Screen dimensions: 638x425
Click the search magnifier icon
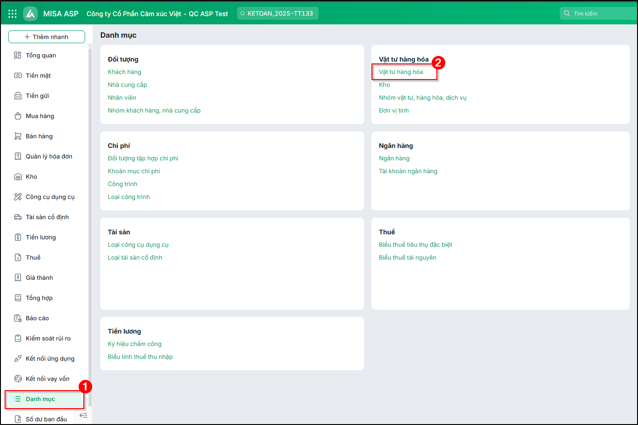[x=567, y=13]
